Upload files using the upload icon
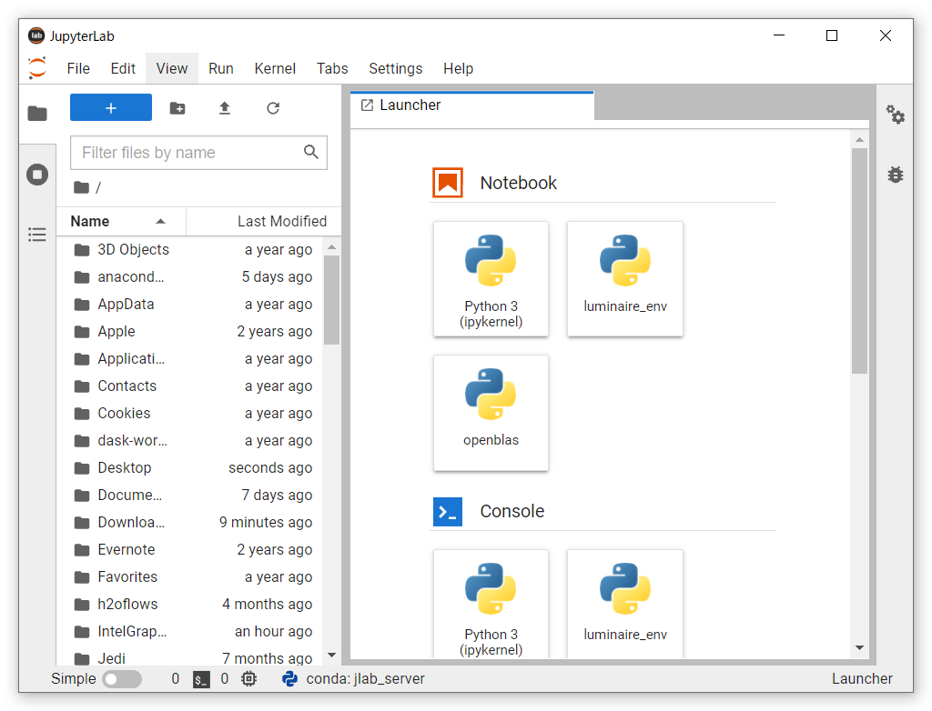The image size is (932, 711). 225,107
